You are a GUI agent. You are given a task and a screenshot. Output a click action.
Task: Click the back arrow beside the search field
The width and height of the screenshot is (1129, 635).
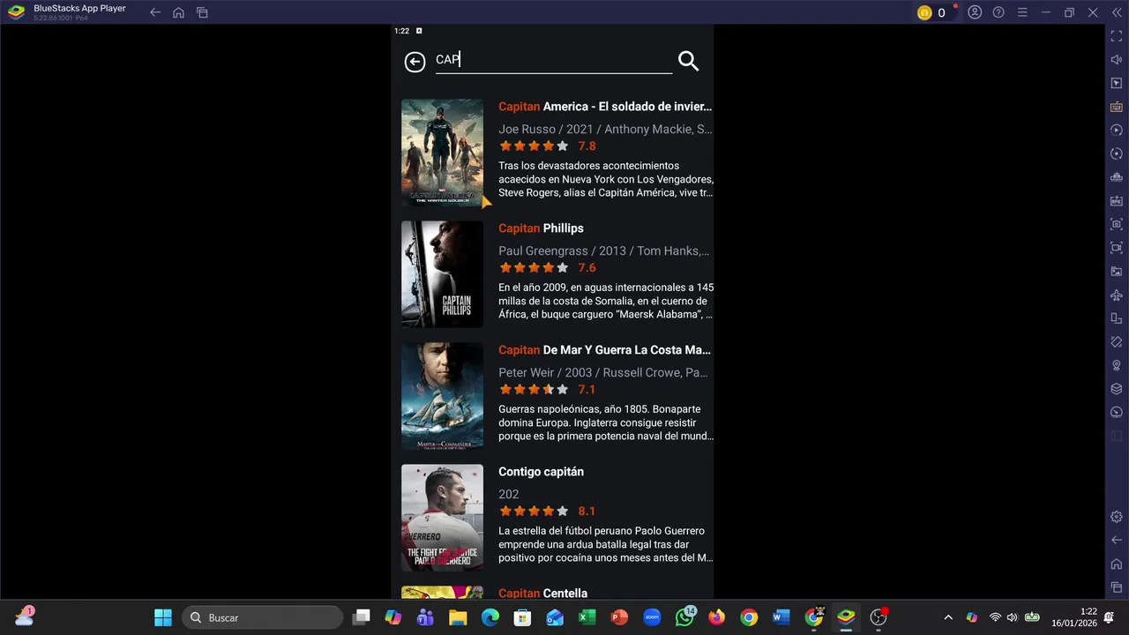pyautogui.click(x=415, y=62)
